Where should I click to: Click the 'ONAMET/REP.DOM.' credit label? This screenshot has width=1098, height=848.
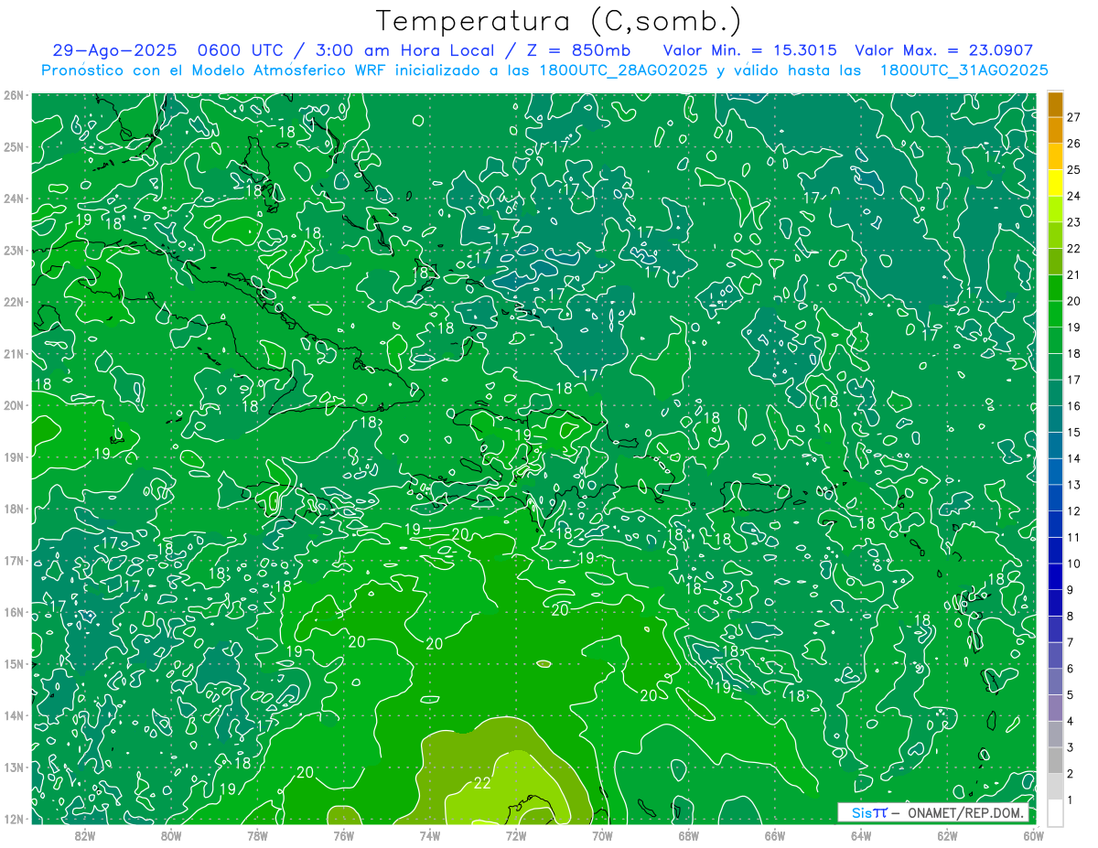coord(967,813)
